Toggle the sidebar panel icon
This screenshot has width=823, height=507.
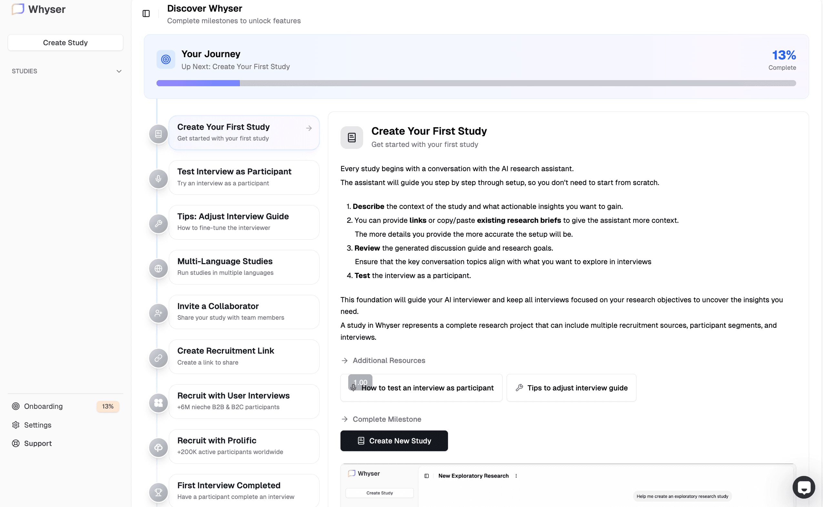tap(146, 14)
